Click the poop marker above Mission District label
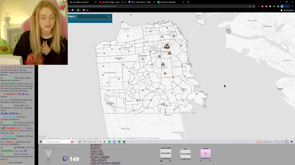Screen dimensions: 295x165 point(163,64)
